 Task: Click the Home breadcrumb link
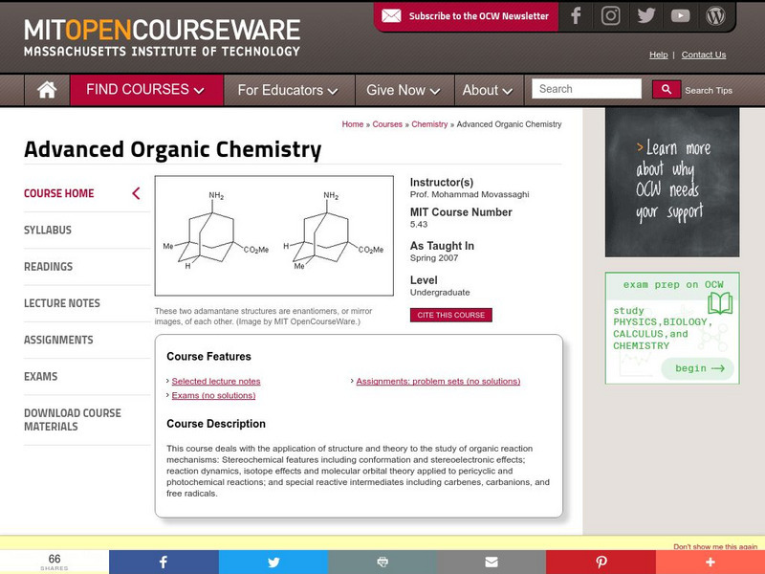tap(352, 124)
